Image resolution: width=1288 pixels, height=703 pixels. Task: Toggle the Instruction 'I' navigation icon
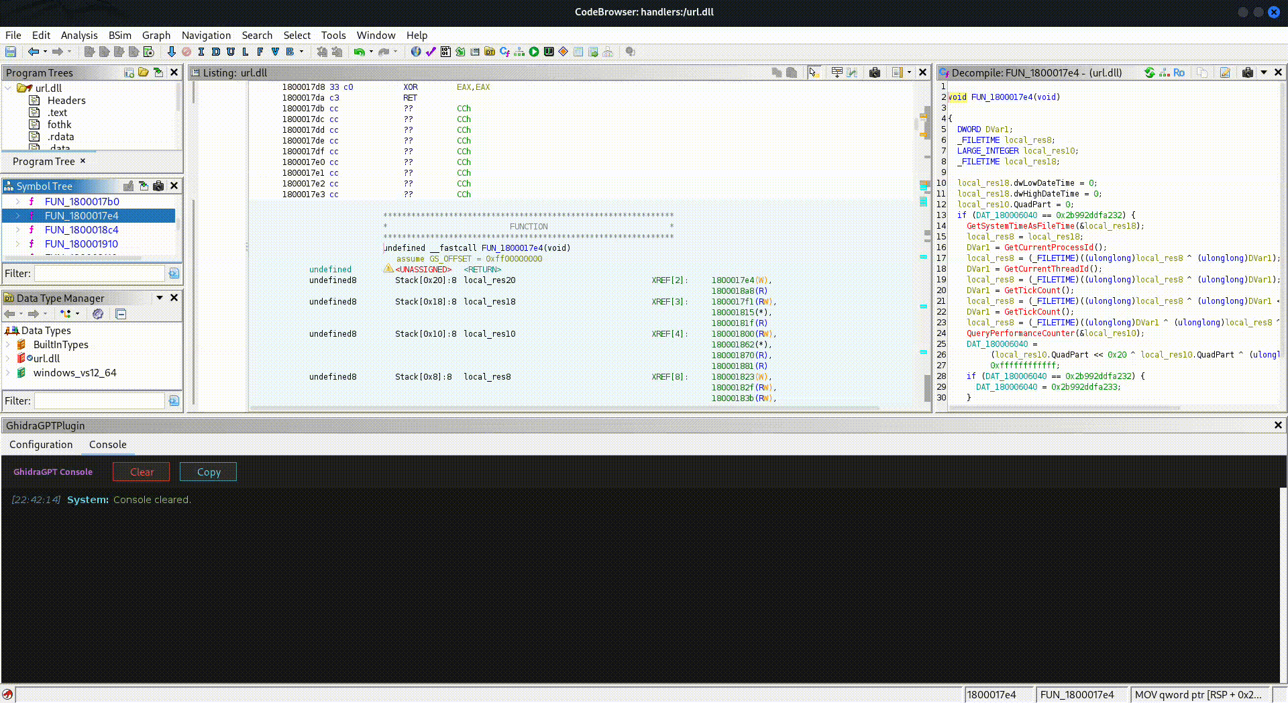pos(201,52)
